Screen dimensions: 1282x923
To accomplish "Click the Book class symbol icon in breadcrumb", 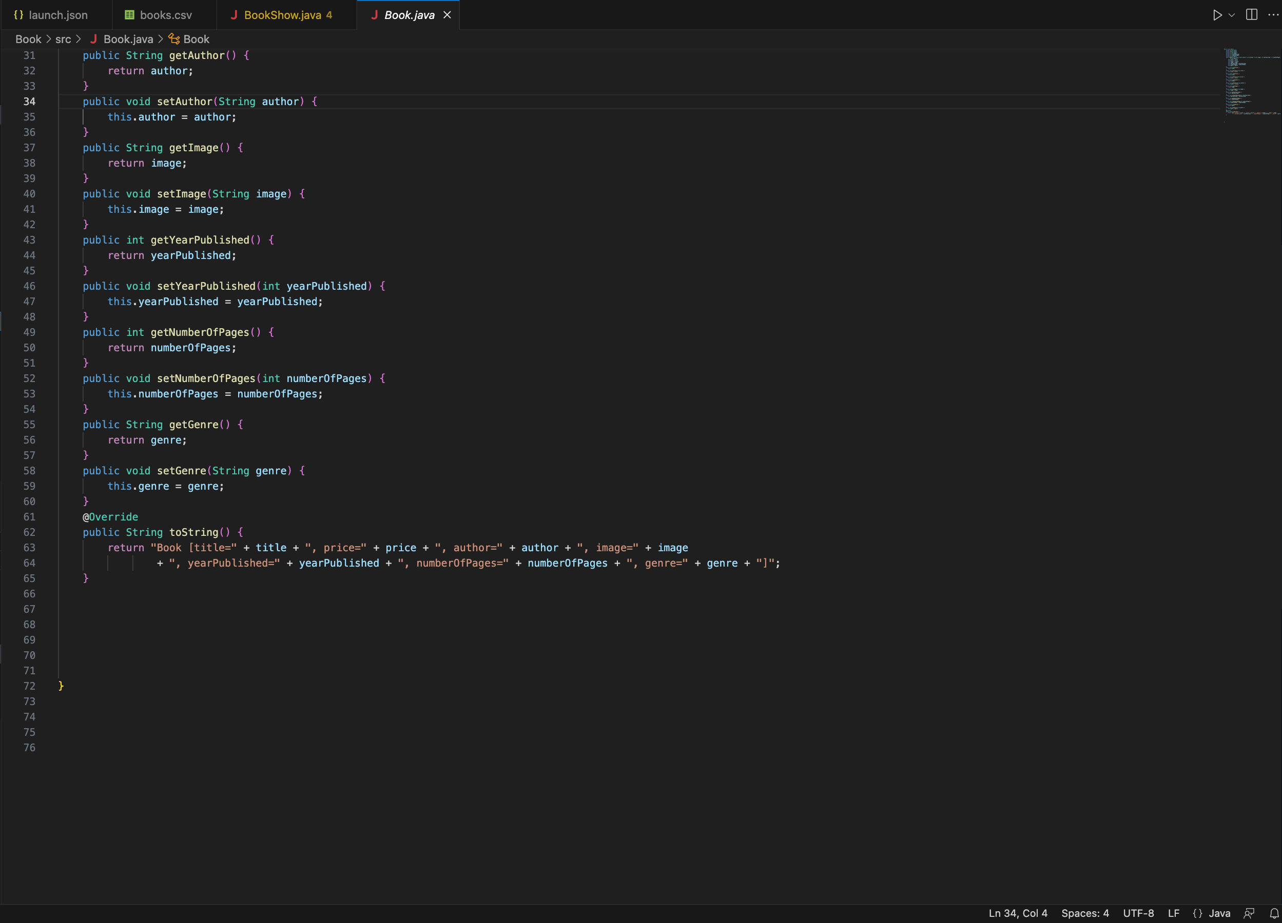I will (173, 39).
